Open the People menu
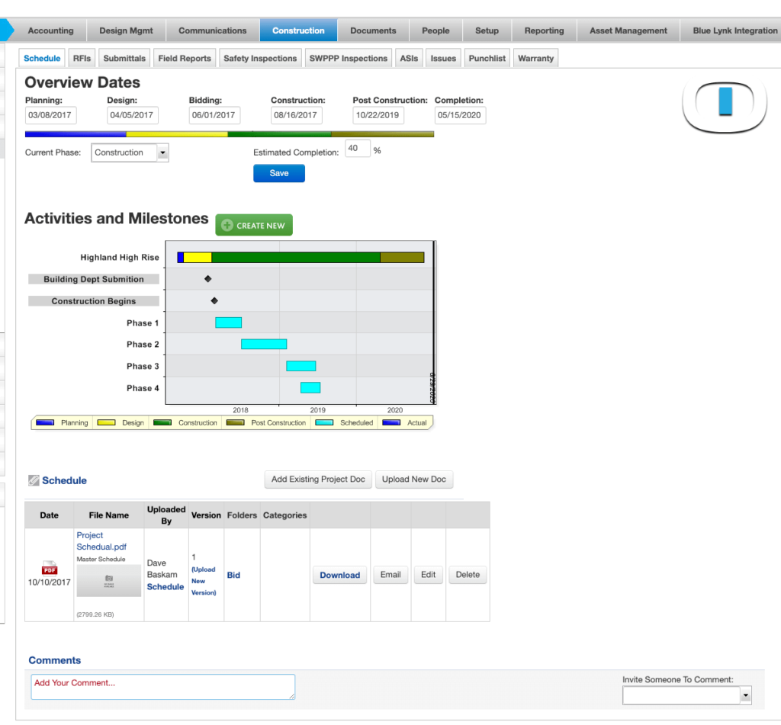781x725 pixels. [435, 30]
